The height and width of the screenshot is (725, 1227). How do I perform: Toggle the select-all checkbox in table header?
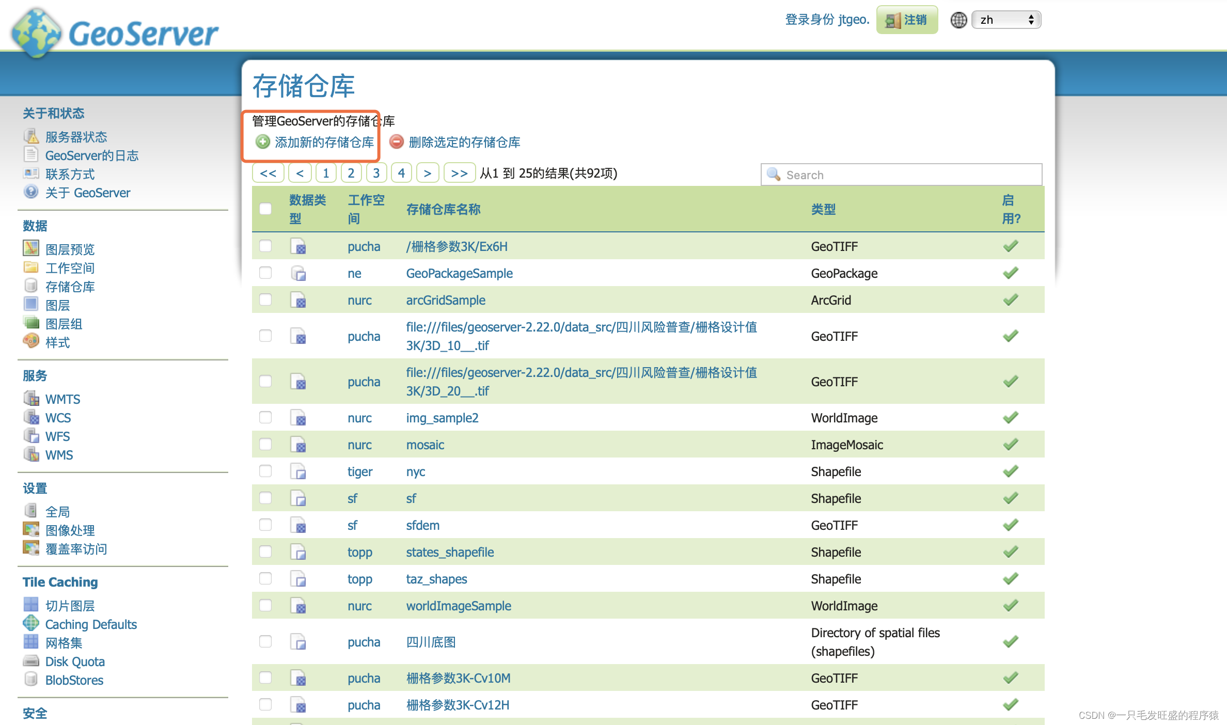(265, 209)
